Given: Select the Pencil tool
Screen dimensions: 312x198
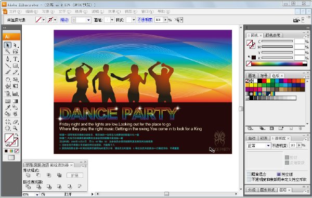Looking at the screenshot, I should tap(15, 72).
